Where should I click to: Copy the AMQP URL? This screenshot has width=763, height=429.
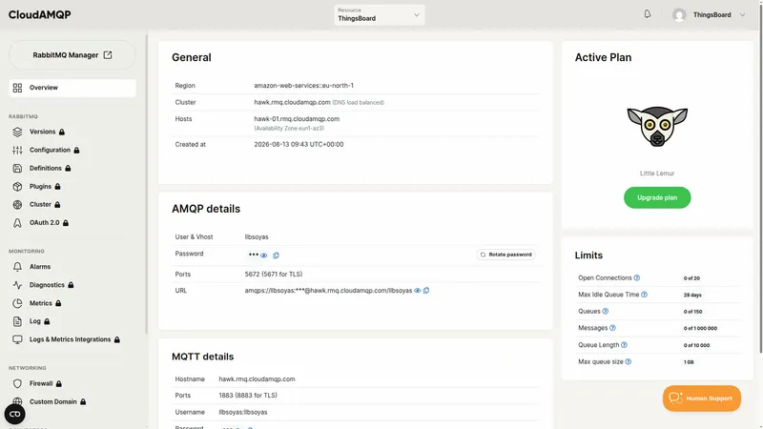point(426,291)
